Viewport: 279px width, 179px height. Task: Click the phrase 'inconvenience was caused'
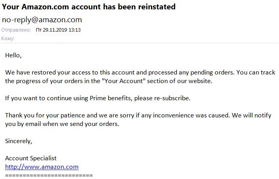[x=191, y=115]
